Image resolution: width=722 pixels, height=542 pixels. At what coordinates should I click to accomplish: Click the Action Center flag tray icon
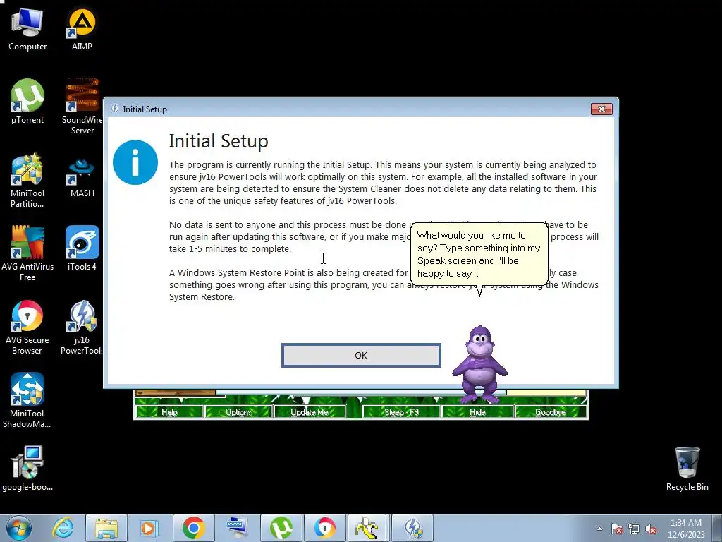pyautogui.click(x=616, y=529)
